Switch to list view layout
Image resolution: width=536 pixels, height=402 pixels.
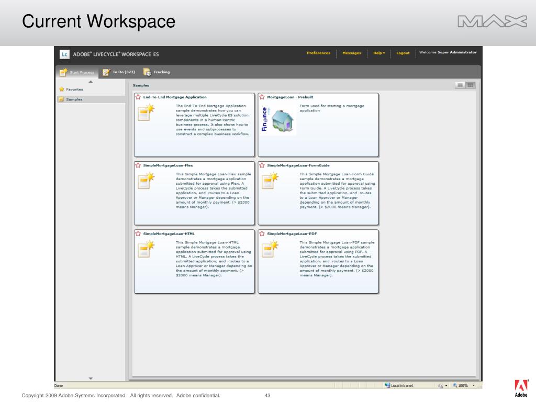click(x=460, y=85)
